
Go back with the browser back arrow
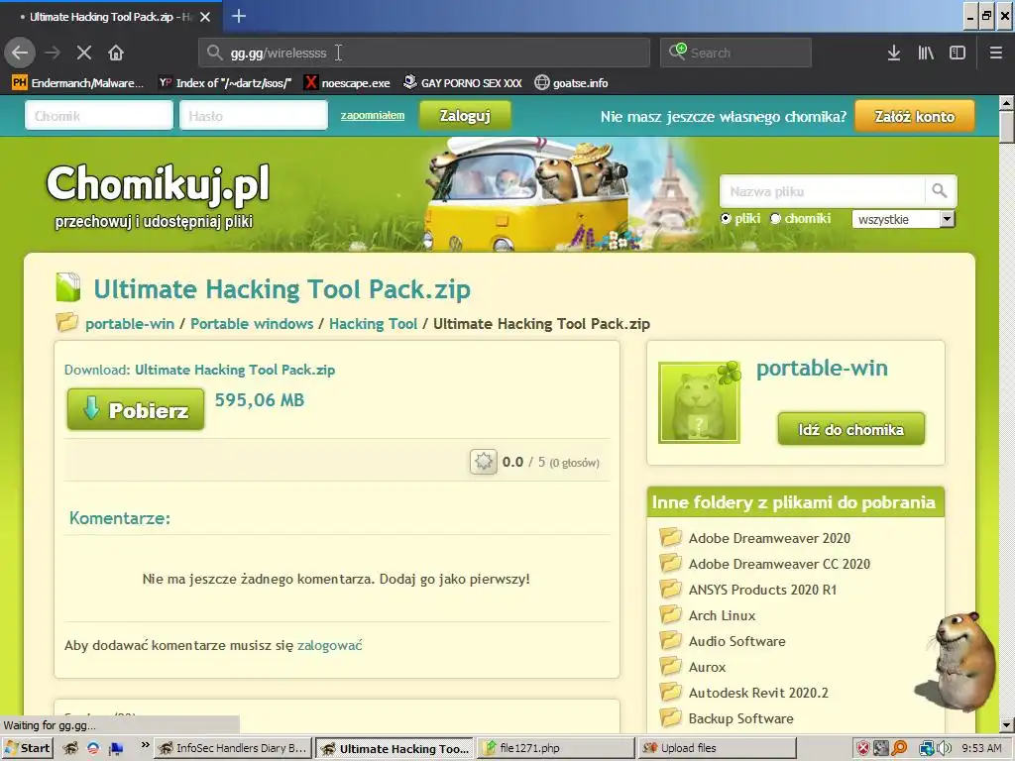(x=20, y=53)
